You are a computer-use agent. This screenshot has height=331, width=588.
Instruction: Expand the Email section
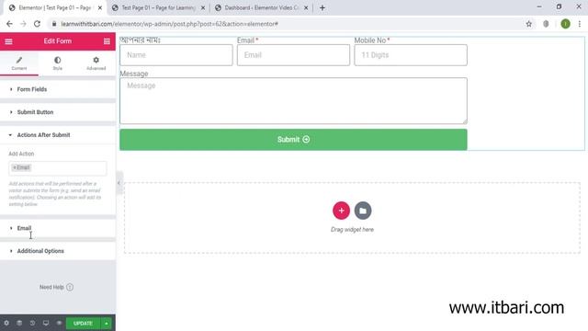(58, 228)
